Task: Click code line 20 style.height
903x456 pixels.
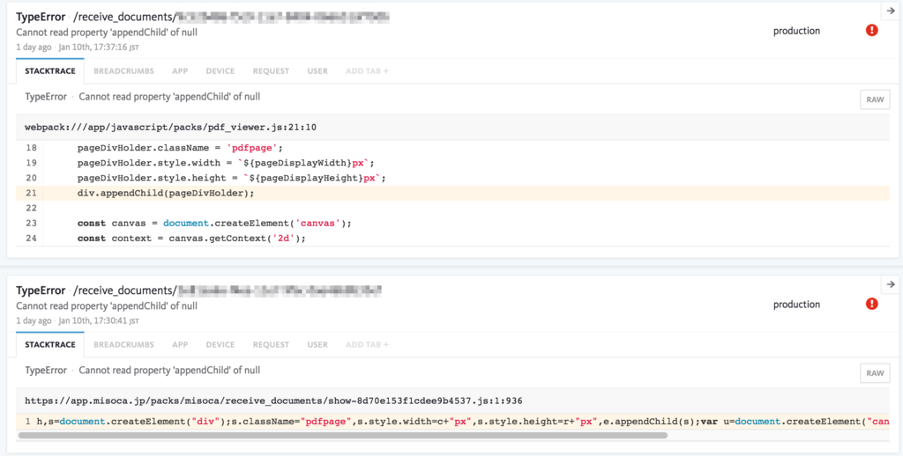Action: click(x=452, y=178)
